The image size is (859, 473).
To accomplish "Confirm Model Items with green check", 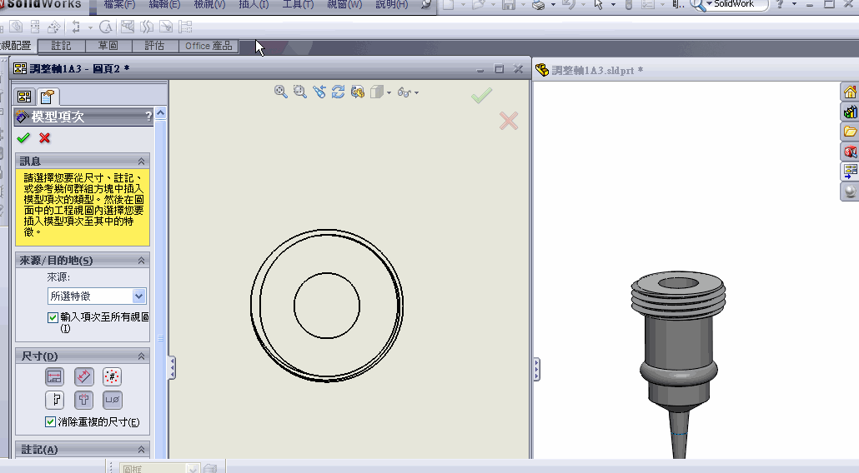I will click(x=23, y=137).
